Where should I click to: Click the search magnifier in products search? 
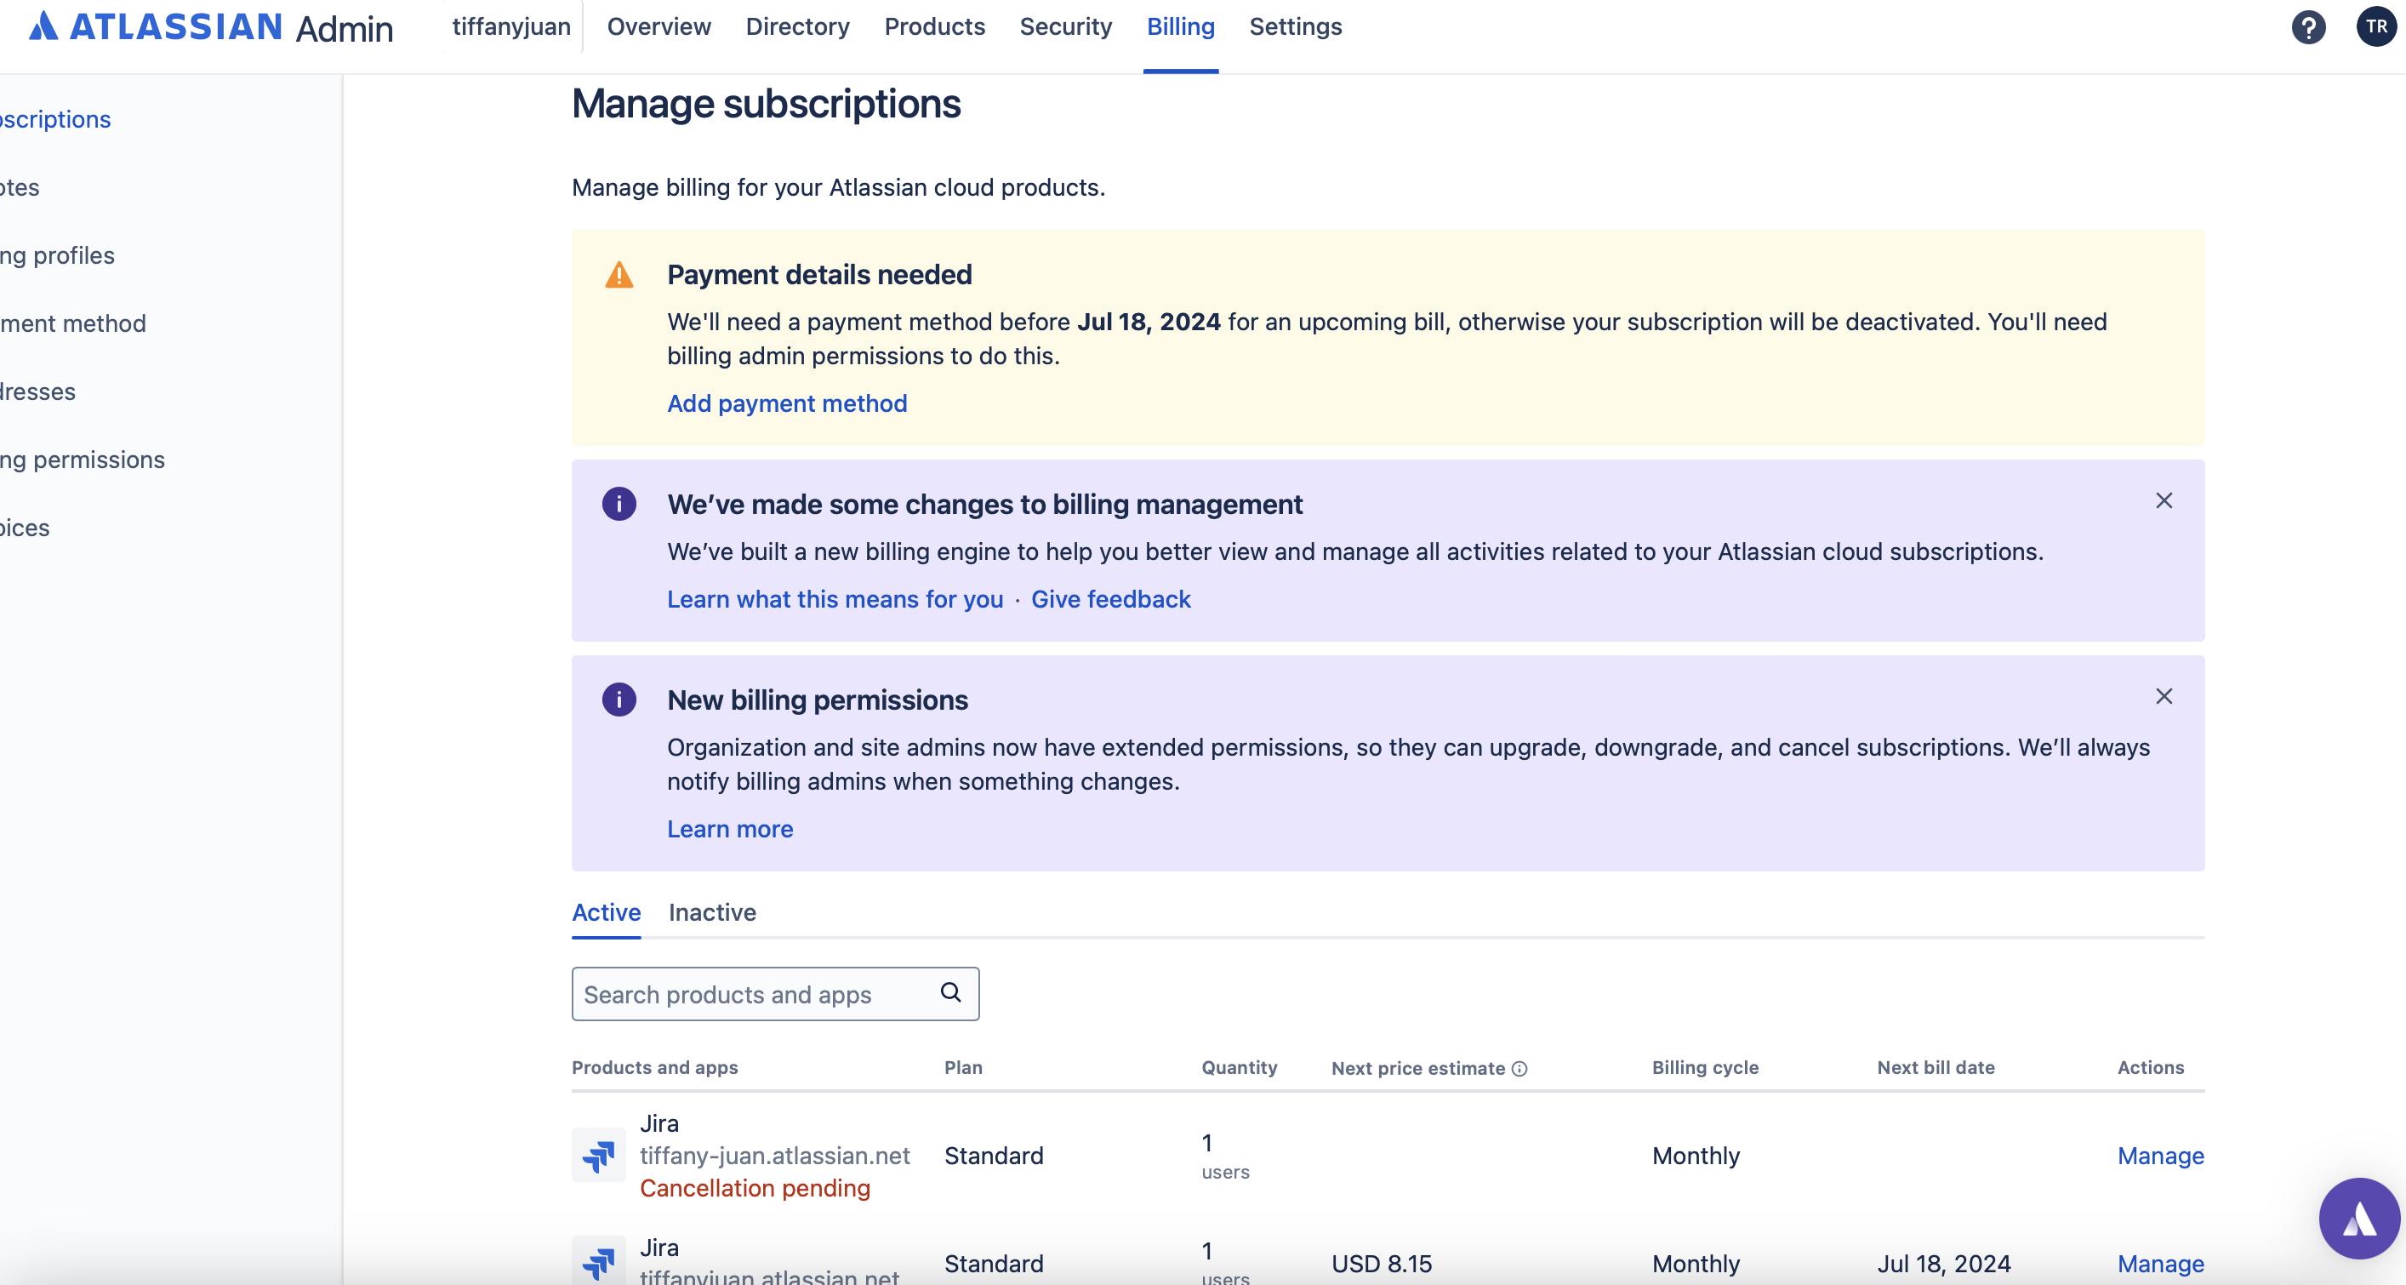[x=951, y=992]
